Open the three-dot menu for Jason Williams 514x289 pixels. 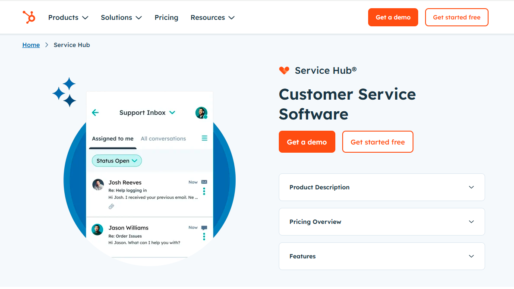coord(204,236)
